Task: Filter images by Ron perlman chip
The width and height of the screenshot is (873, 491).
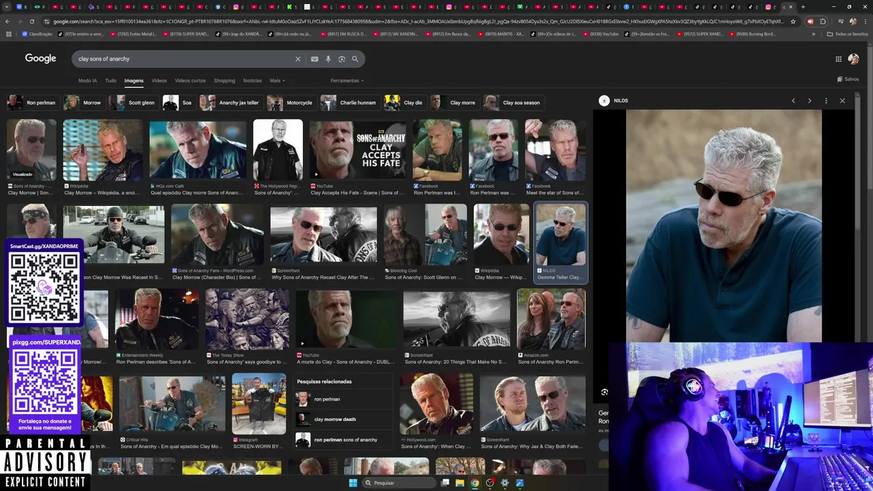Action: coord(32,102)
